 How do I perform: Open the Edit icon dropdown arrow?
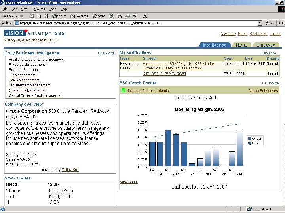pyautogui.click(x=140, y=16)
